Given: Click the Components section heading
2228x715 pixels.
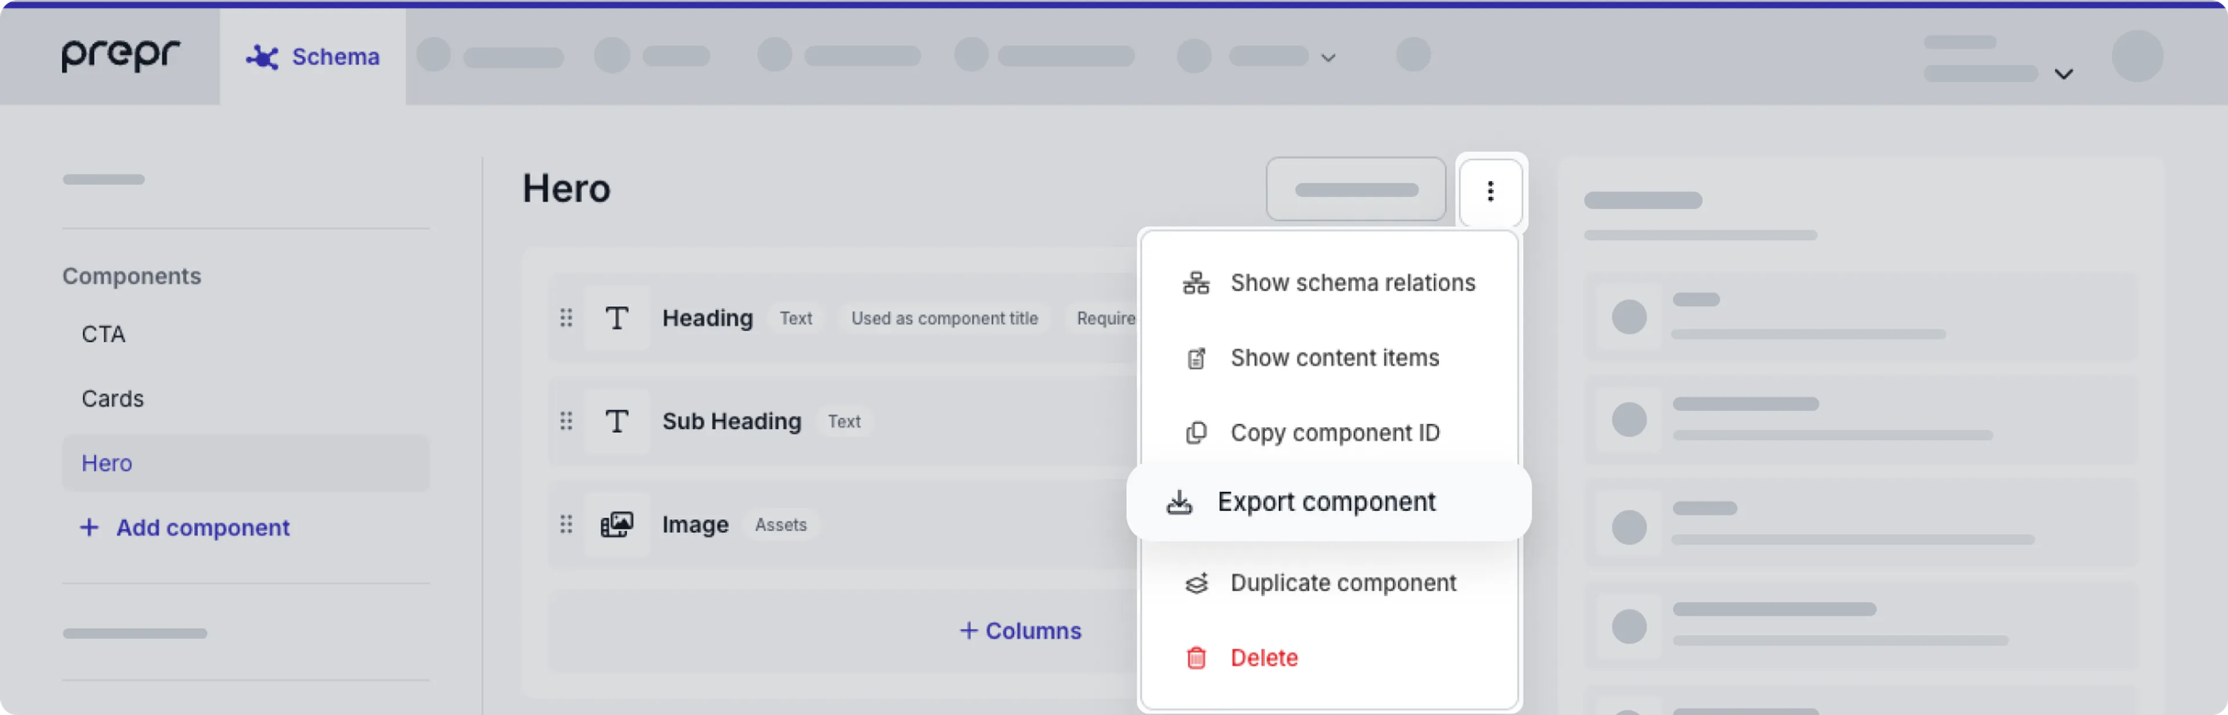Looking at the screenshot, I should pyautogui.click(x=132, y=276).
